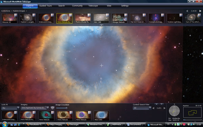Screen dimensions: 203x127
Task: Open the Pismis 24 and N... thumbnail
Action: click(83, 18)
